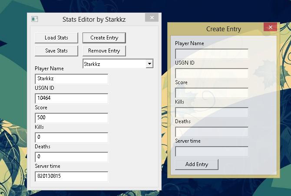Click Remove Entry button
Viewport: 291px width, 196px height.
tap(104, 51)
